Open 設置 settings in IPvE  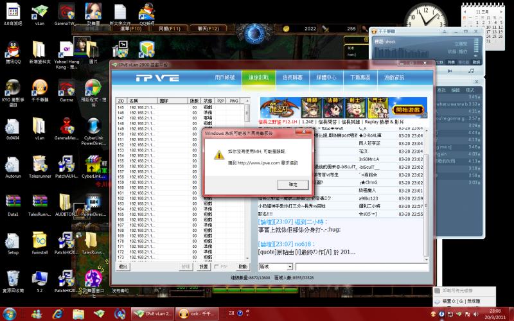coord(204,266)
